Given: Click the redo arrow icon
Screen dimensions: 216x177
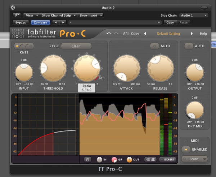Looking at the screenshot, I should [116, 34].
